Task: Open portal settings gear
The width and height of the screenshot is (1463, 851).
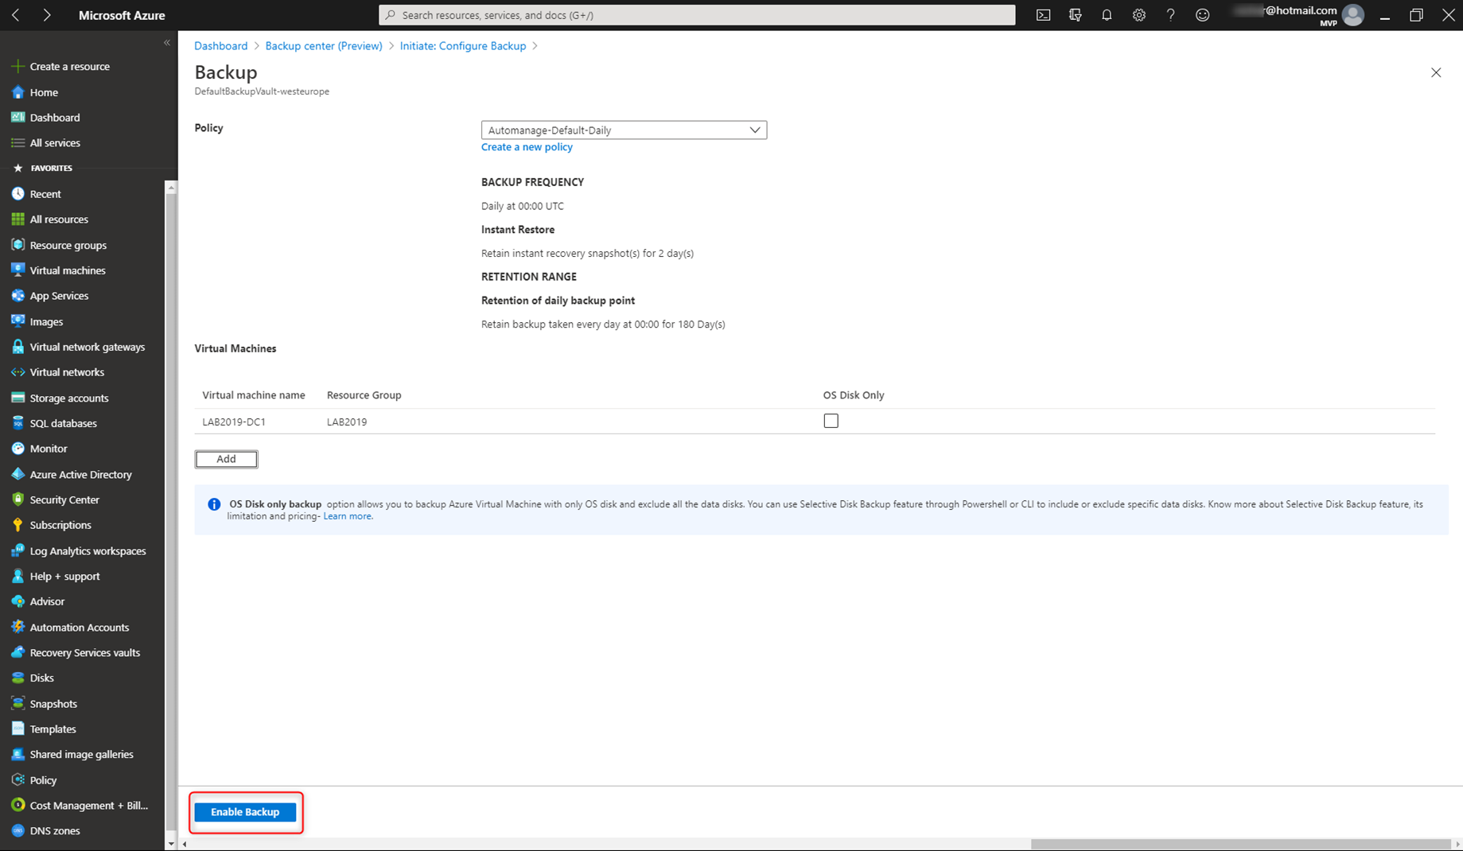Action: coord(1138,15)
